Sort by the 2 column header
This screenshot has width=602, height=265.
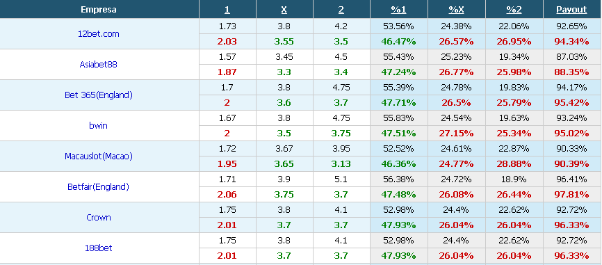[341, 10]
